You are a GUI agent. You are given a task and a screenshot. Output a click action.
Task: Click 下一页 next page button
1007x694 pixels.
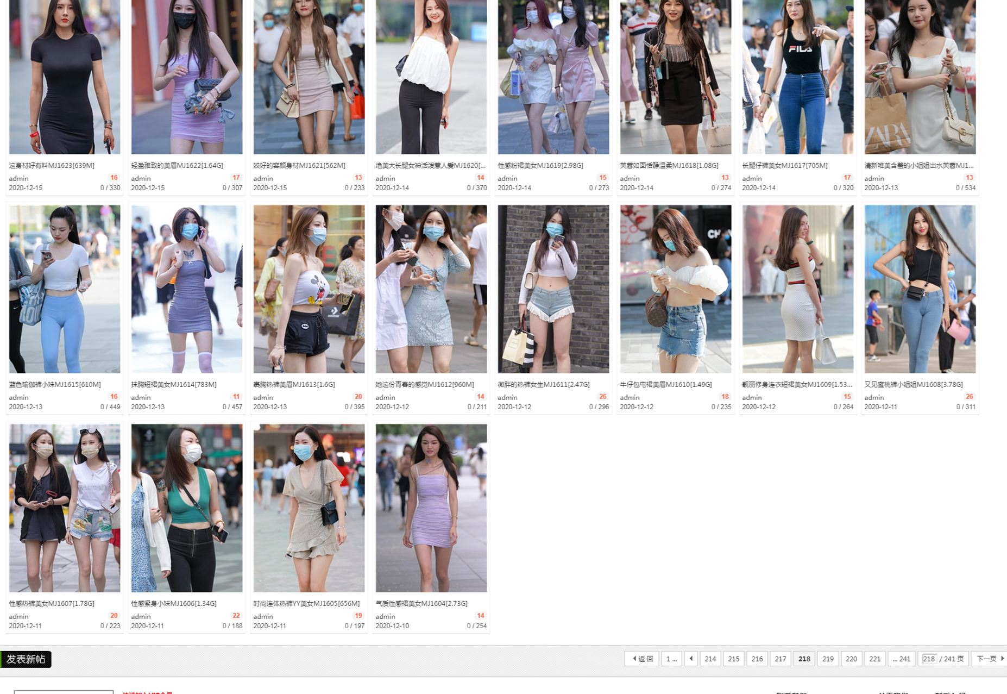[989, 659]
